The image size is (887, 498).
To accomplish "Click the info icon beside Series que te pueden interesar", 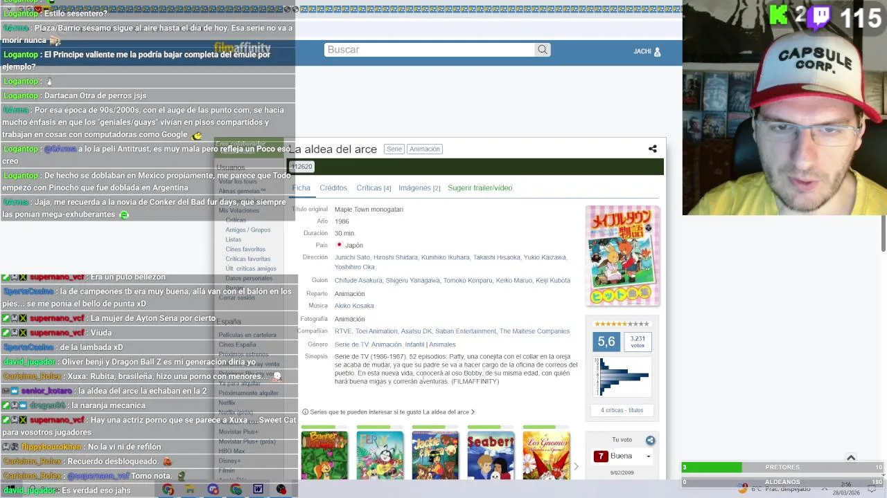I will (x=305, y=412).
